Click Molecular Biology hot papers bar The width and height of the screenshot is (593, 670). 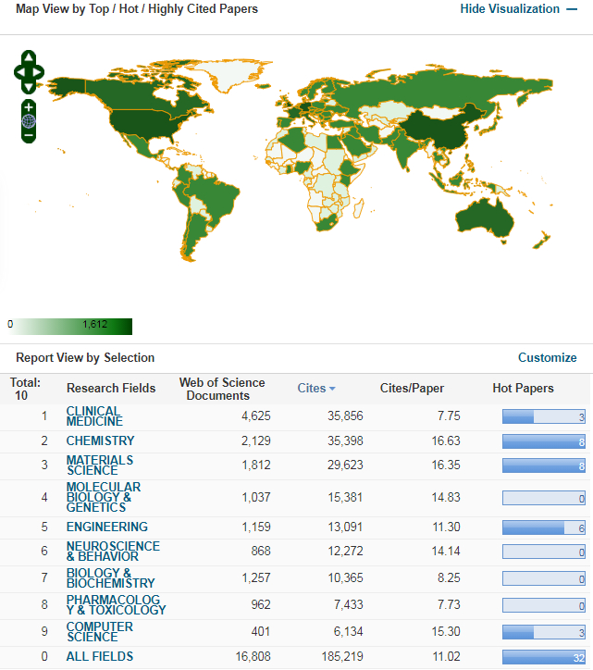tap(544, 498)
